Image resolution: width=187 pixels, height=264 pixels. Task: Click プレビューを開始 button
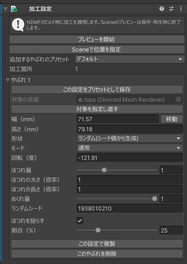pyautogui.click(x=97, y=40)
